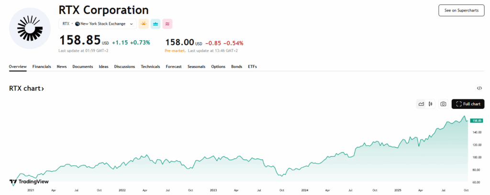This screenshot has width=490, height=195.
Task: Click the 158.85 price label on chart axis
Action: (x=477, y=120)
